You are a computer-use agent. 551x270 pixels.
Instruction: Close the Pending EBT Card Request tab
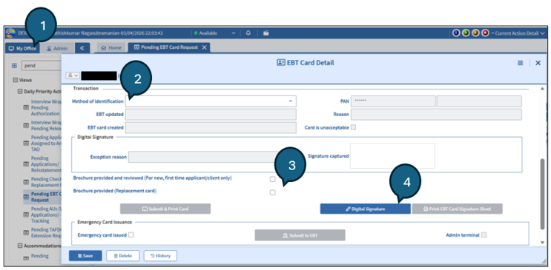tap(204, 47)
